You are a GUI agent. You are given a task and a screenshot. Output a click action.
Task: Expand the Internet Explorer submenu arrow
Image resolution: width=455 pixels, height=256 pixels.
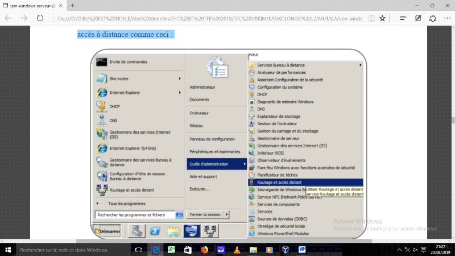[180, 93]
